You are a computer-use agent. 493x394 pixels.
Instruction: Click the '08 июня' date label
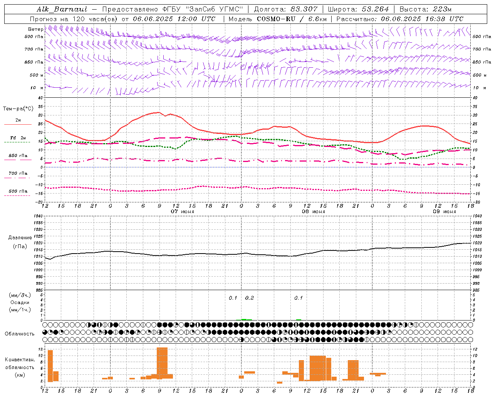[314, 212]
